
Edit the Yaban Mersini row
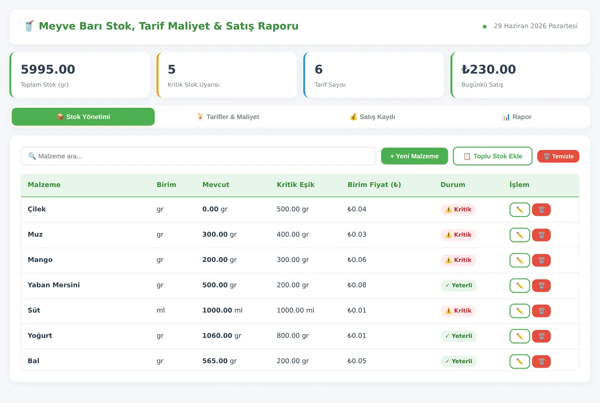point(519,285)
